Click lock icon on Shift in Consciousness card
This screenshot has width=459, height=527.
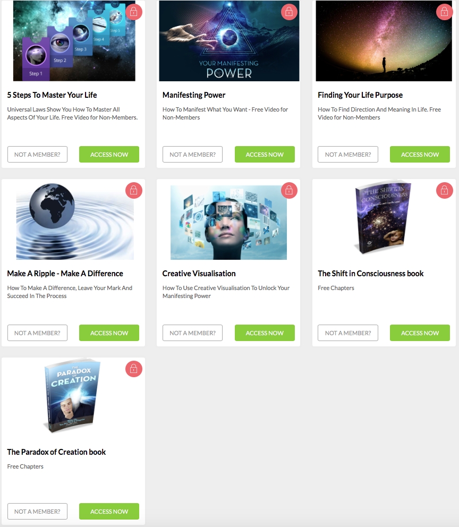tap(444, 191)
